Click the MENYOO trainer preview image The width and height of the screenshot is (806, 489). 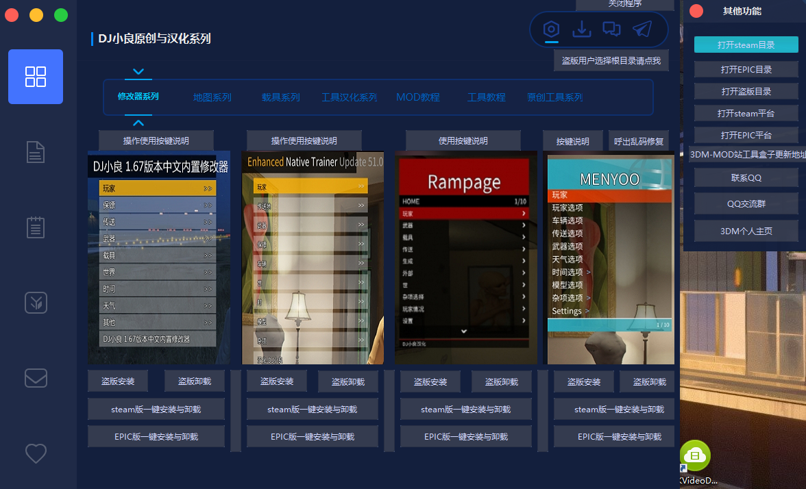(609, 258)
